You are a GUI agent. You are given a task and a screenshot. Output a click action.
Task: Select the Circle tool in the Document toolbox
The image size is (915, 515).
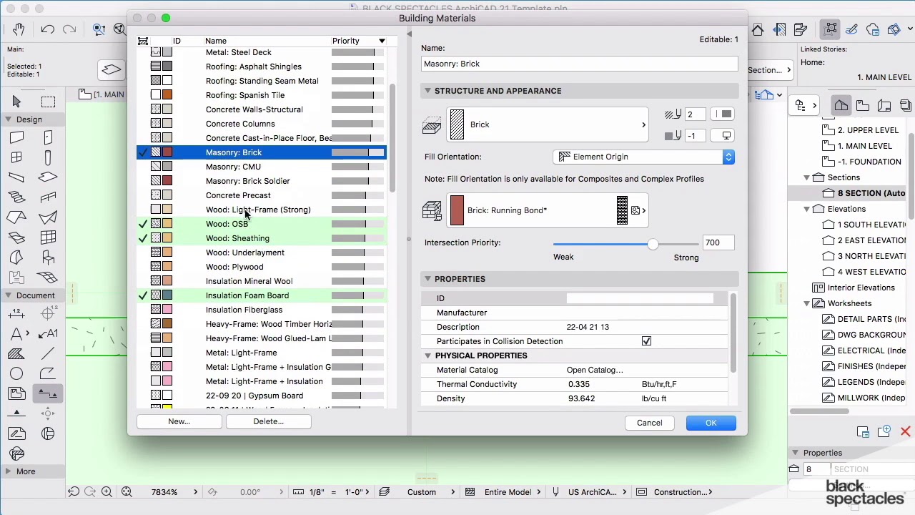coord(17,373)
